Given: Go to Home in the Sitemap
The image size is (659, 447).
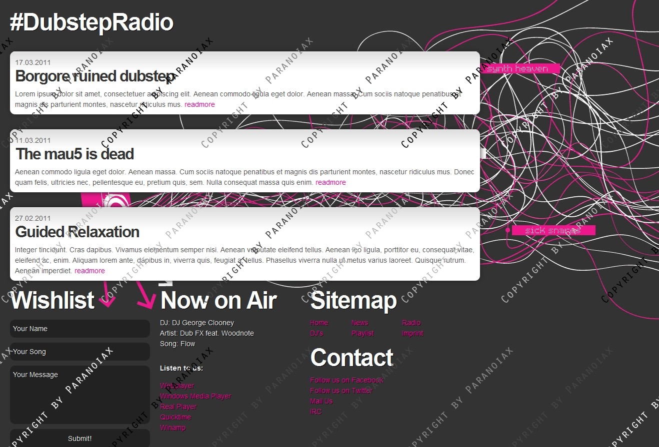Looking at the screenshot, I should [x=319, y=323].
